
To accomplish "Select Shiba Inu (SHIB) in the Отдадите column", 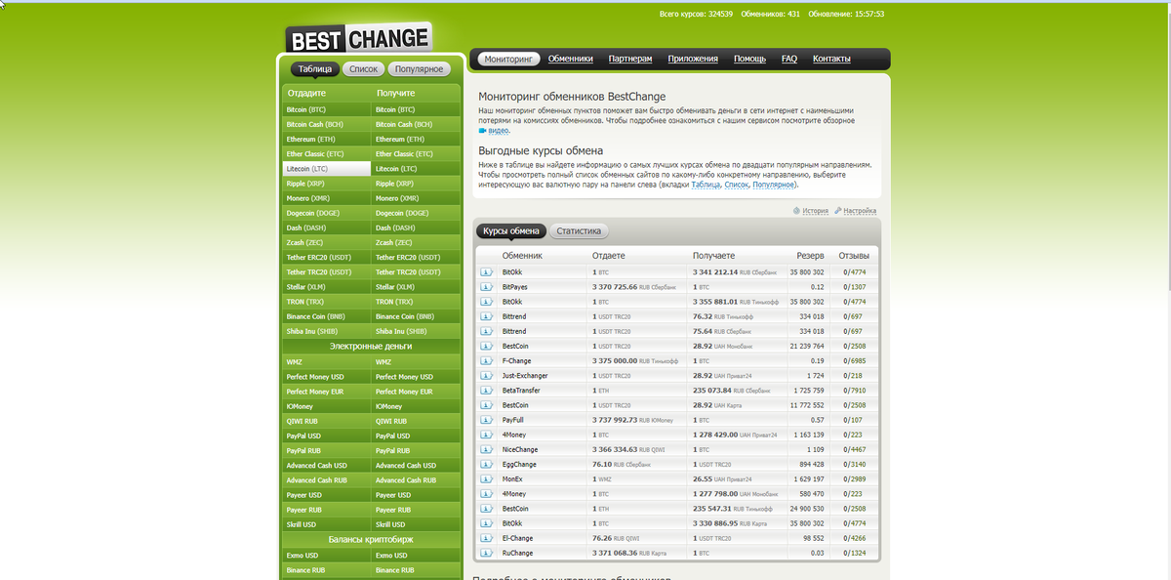I will pos(327,331).
